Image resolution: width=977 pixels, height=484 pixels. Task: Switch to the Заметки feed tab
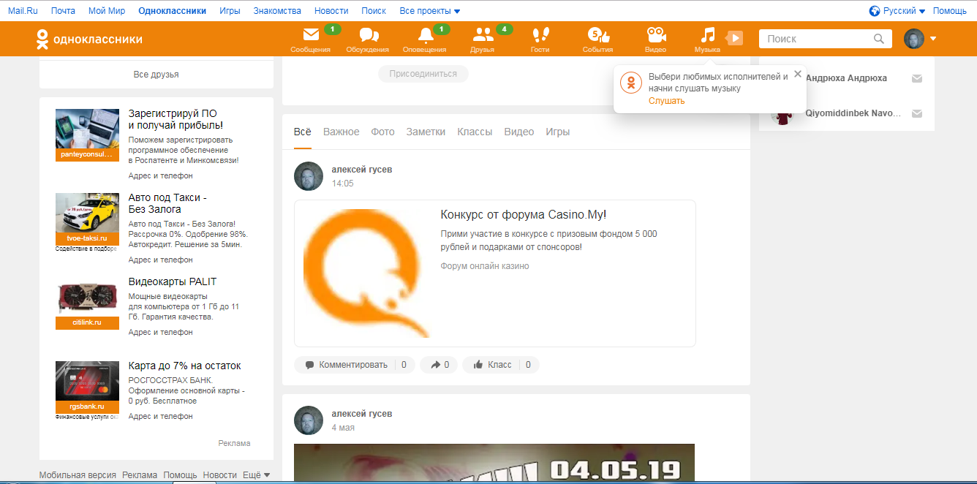pos(426,132)
